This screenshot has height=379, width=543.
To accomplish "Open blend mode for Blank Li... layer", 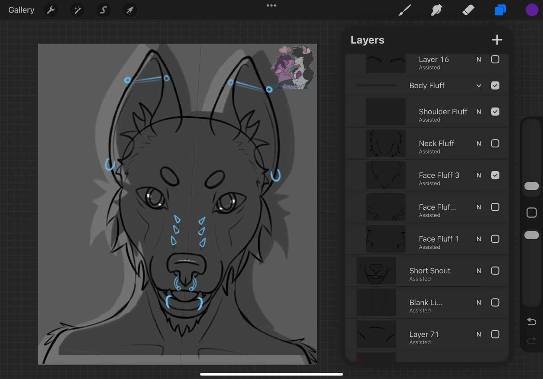I will click(x=479, y=303).
